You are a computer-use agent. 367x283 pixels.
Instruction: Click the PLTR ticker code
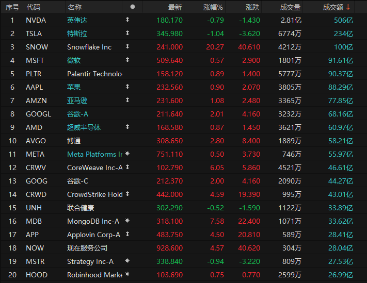[x=34, y=74]
